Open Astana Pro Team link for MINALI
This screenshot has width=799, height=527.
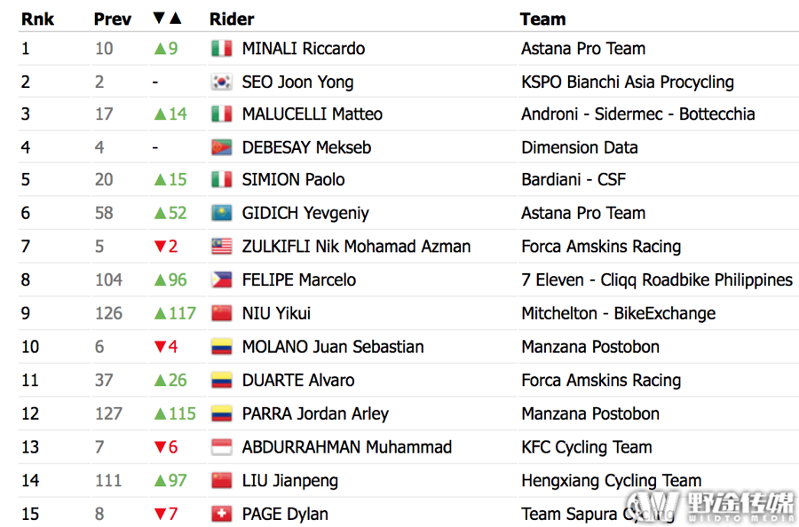coord(583,49)
